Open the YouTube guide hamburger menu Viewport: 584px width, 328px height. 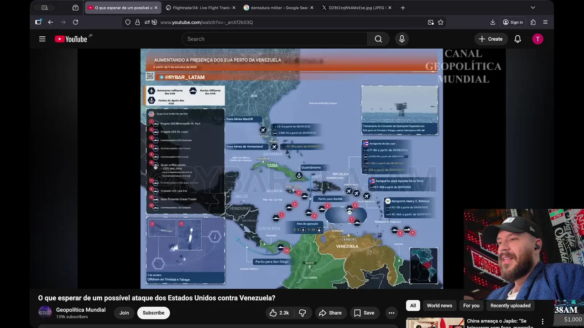click(42, 39)
